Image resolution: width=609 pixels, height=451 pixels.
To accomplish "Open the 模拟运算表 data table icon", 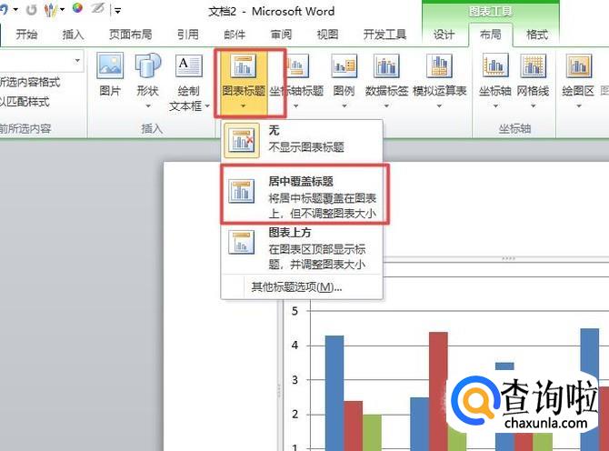I will click(439, 65).
